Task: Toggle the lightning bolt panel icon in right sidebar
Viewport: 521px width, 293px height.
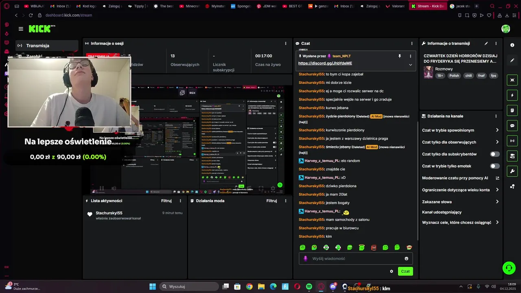Action: point(512,95)
